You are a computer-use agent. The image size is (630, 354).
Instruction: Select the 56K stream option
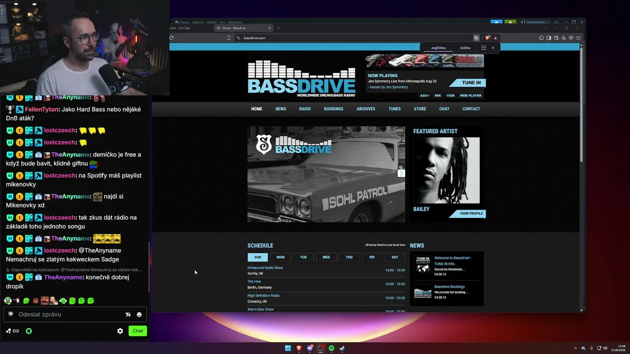438,95
